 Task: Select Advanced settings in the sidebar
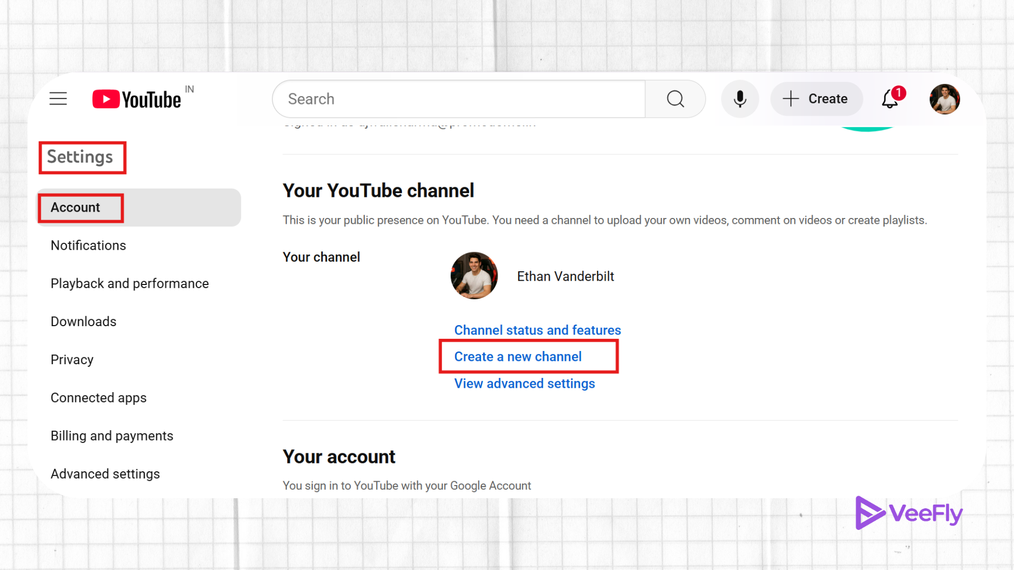pos(105,473)
